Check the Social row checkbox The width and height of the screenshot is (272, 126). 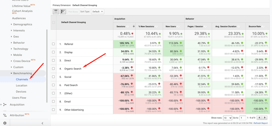(x=54, y=77)
